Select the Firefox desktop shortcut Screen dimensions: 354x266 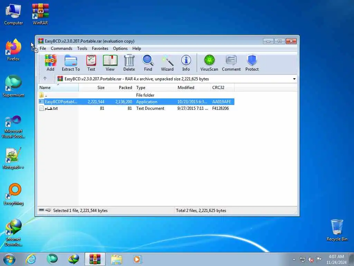click(13, 50)
